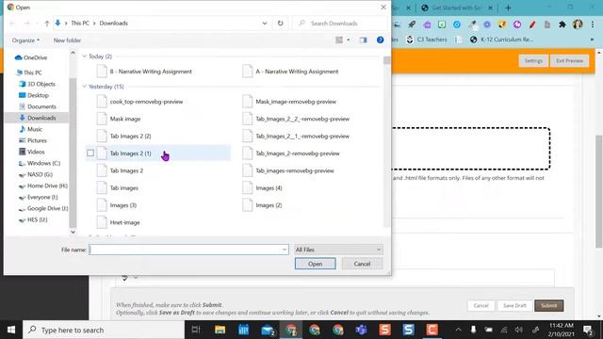The image size is (603, 339).
Task: Open Task View on taskbar
Action: [196, 330]
